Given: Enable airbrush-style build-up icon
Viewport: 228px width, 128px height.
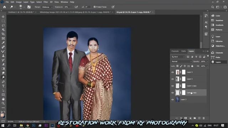Looking at the screenshot, I should (76, 7).
